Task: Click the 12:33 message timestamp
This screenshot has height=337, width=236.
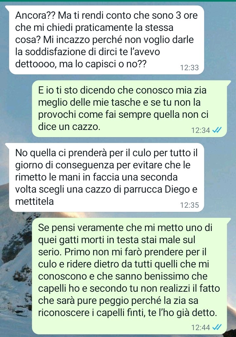Action: (189, 68)
